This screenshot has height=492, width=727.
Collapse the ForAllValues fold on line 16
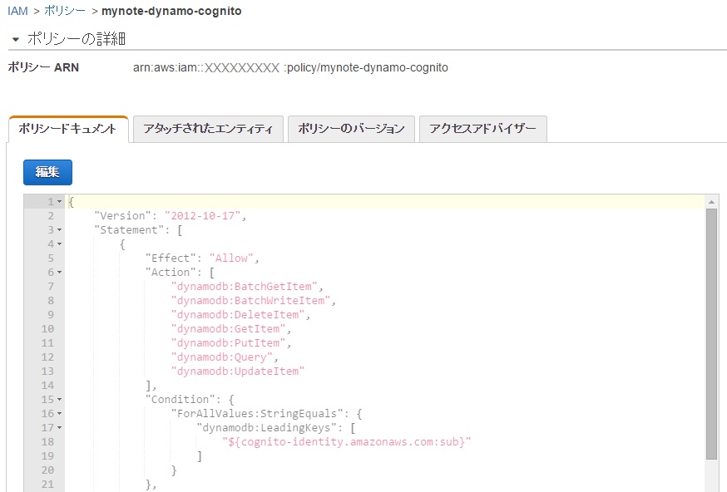point(59,414)
